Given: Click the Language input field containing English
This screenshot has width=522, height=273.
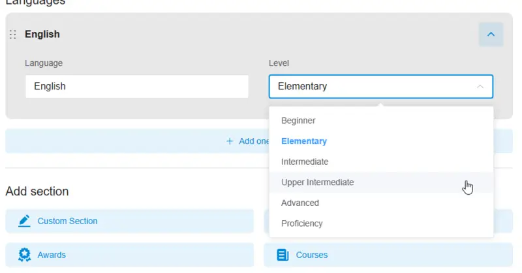Looking at the screenshot, I should click(136, 86).
